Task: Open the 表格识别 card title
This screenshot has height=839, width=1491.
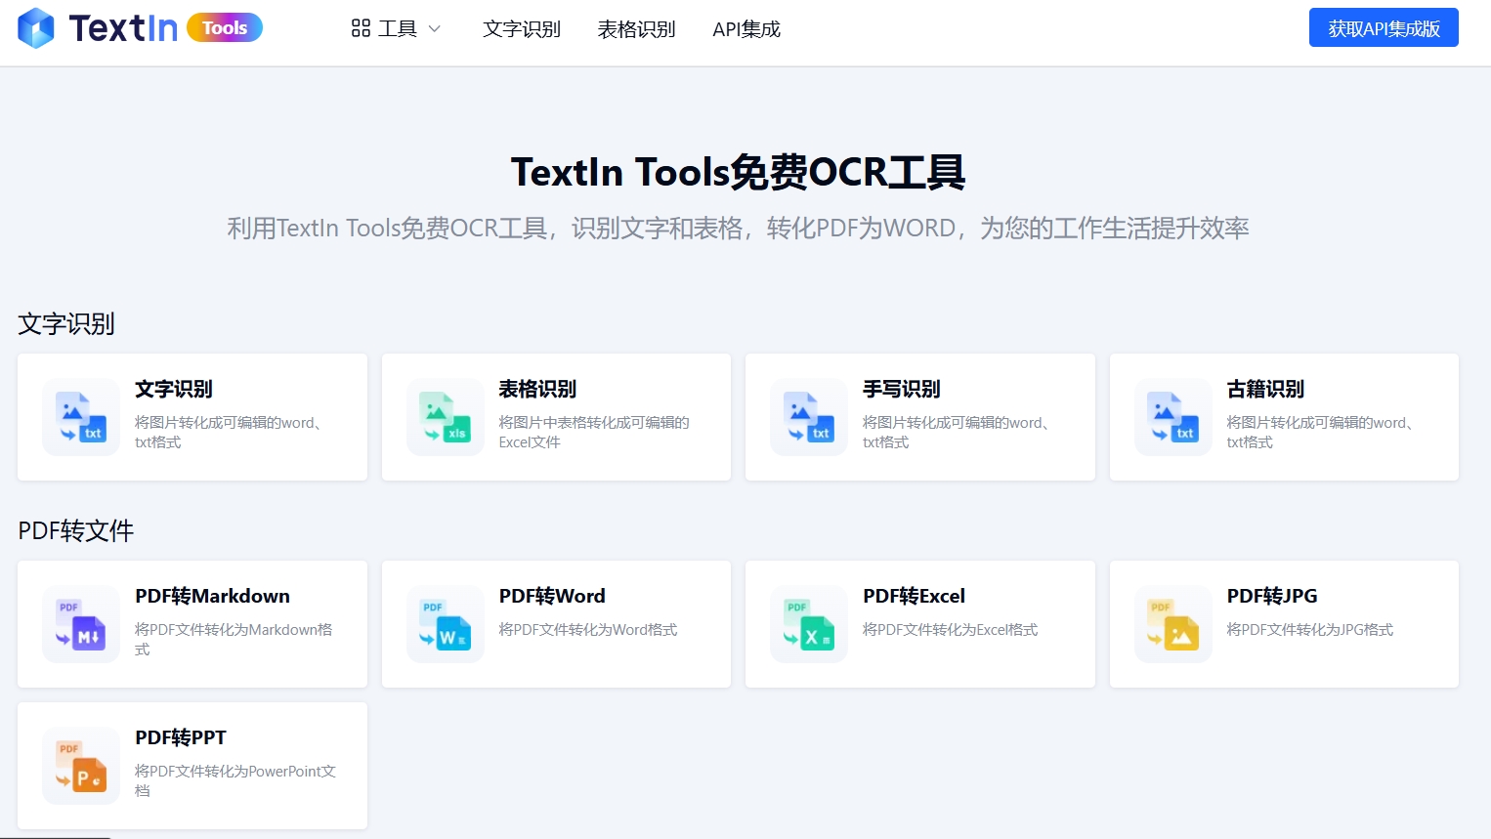Action: pyautogui.click(x=537, y=389)
